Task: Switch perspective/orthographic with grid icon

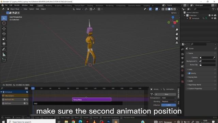Action: coord(177,43)
